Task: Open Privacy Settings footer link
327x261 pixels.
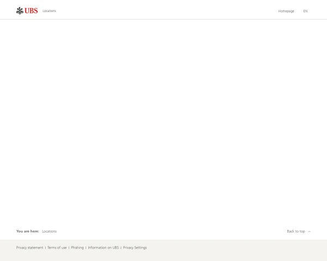Action: coord(135,247)
